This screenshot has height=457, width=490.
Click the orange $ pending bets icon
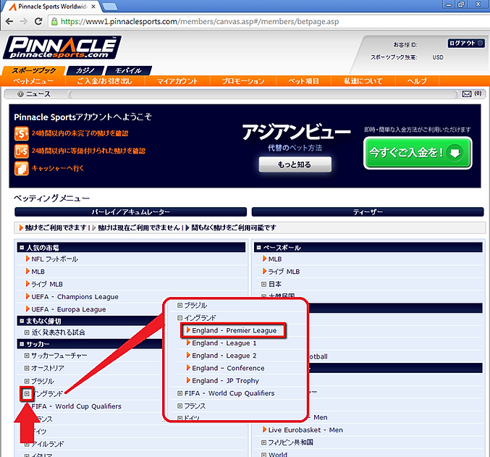click(x=21, y=133)
